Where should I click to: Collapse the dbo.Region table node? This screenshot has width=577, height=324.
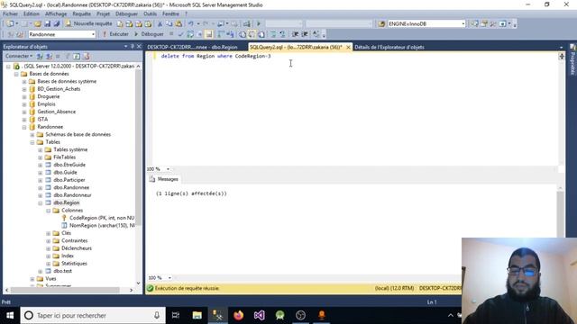pyautogui.click(x=41, y=202)
